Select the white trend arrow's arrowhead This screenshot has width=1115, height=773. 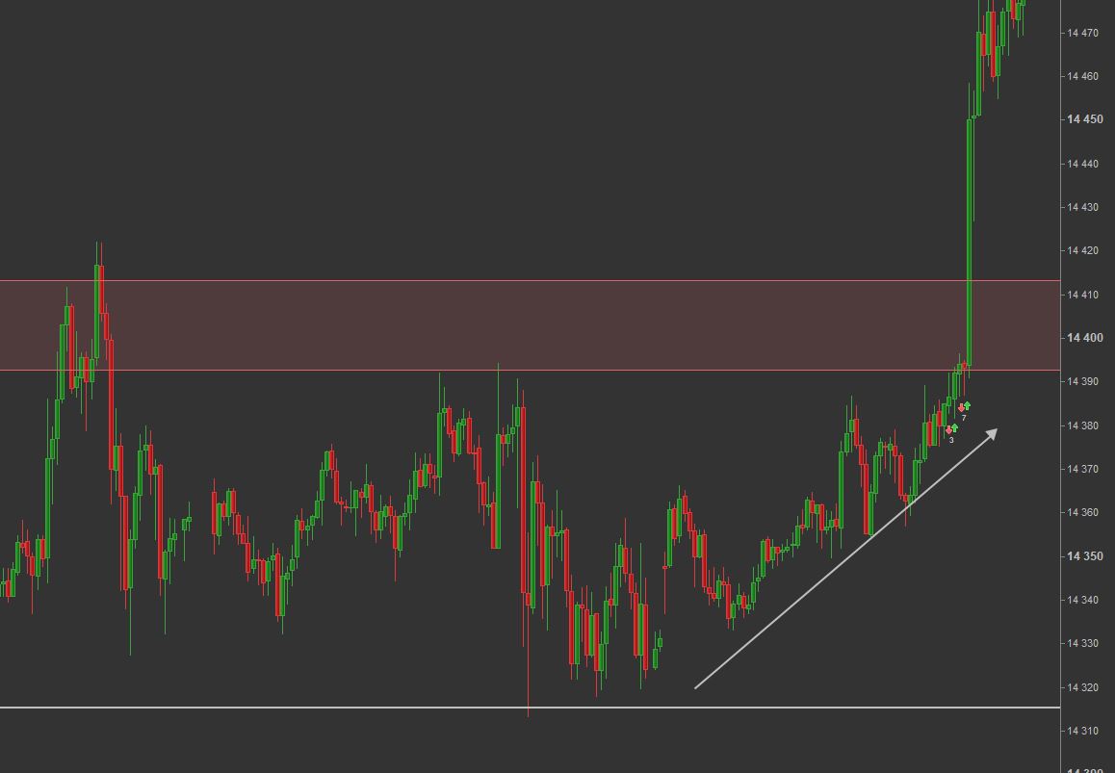991,434
